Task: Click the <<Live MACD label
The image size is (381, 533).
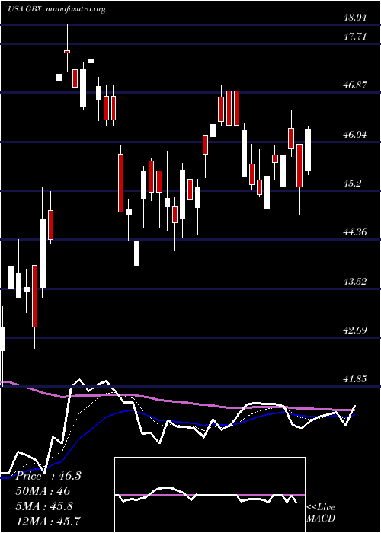Action: pyautogui.click(x=321, y=513)
